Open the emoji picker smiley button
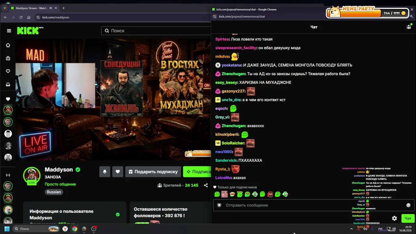The image size is (416, 234). (x=408, y=205)
